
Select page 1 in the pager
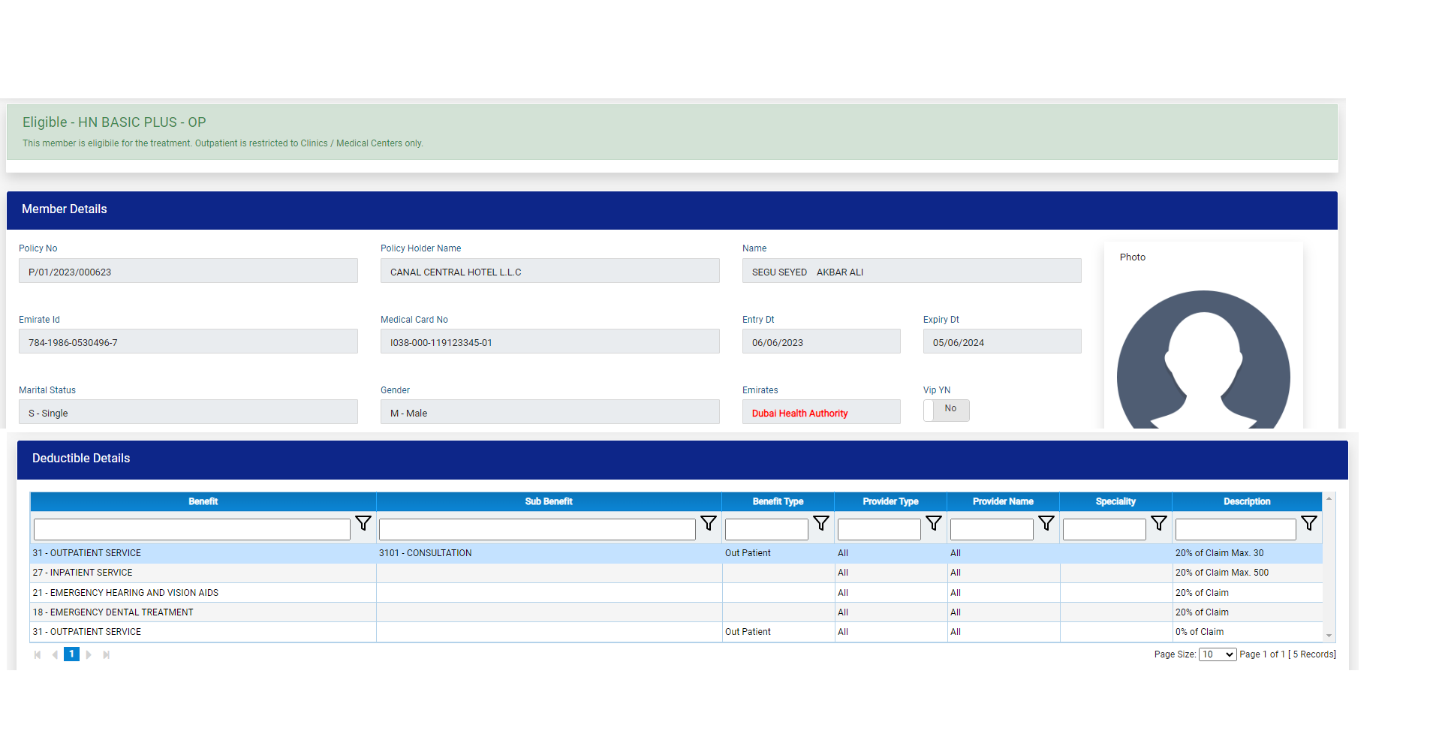click(71, 654)
